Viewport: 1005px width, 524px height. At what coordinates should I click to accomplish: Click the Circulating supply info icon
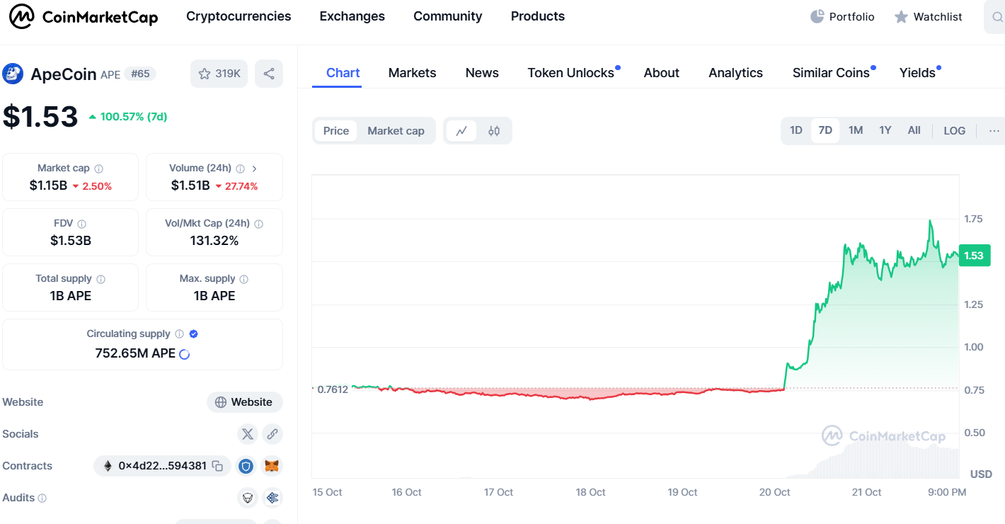[180, 334]
